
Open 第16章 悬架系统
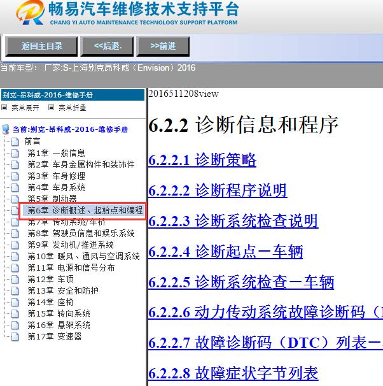[59, 325]
